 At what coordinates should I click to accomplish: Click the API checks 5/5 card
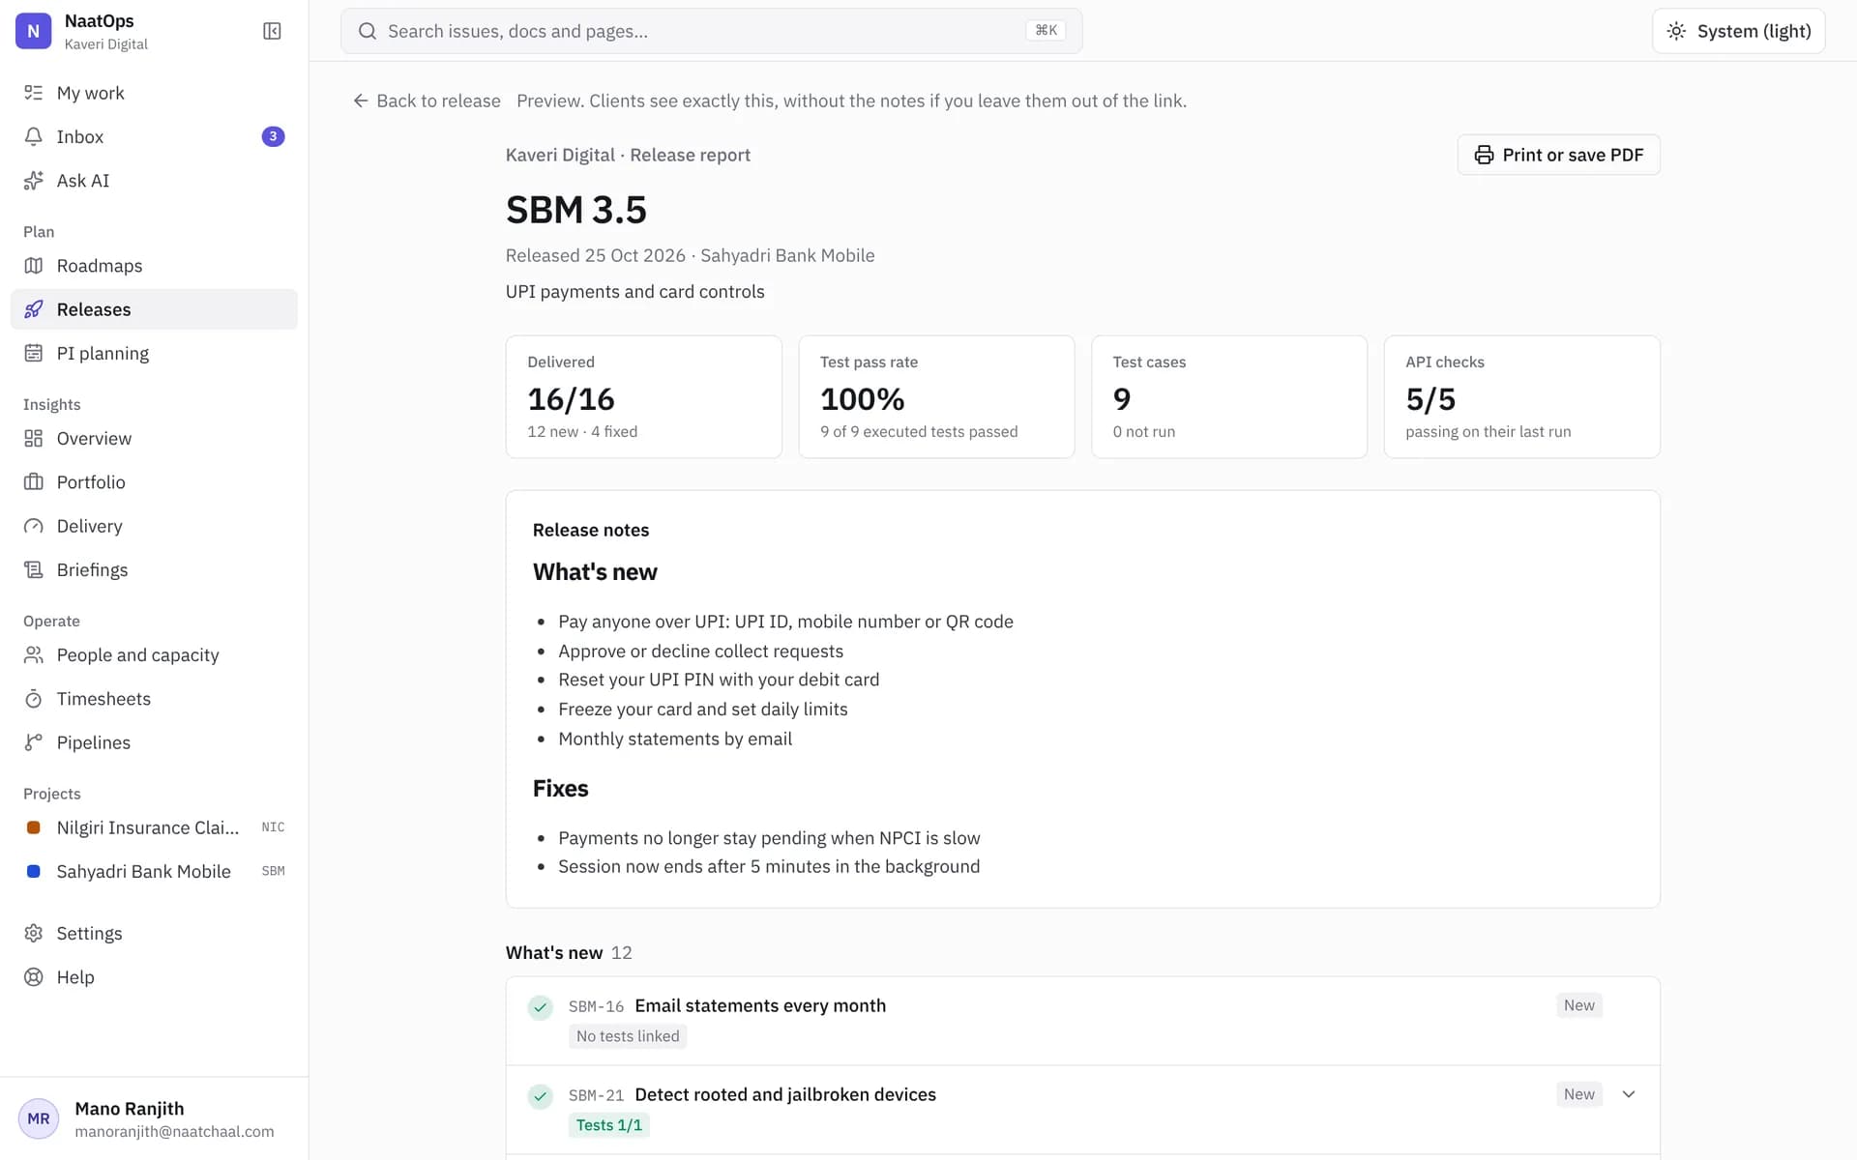[1521, 396]
